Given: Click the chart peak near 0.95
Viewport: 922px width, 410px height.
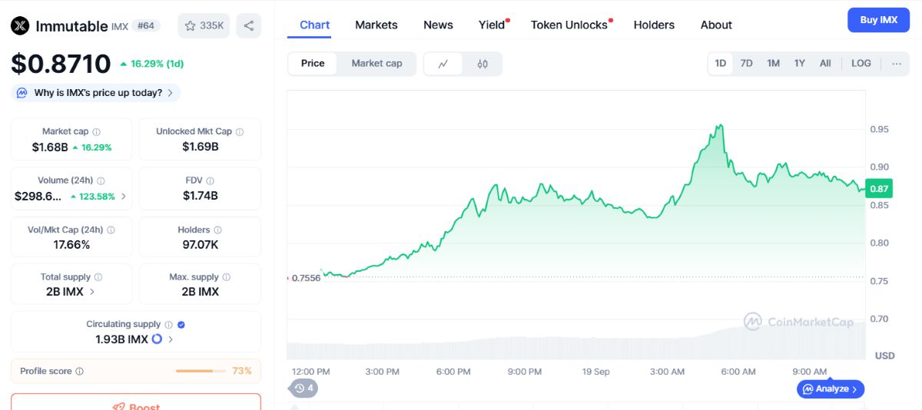Looking at the screenshot, I should (720, 126).
